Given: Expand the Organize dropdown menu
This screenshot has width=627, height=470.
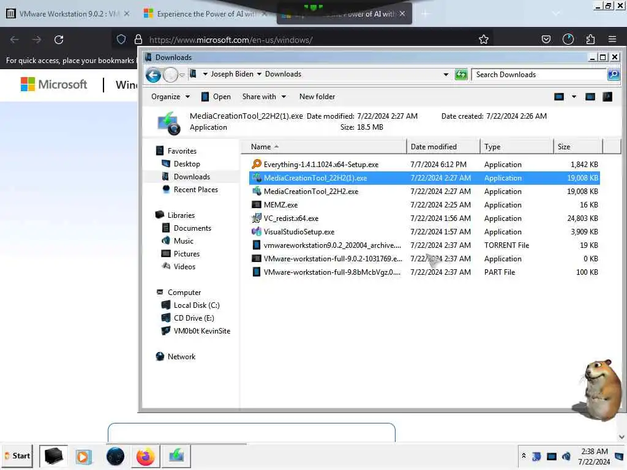Looking at the screenshot, I should (170, 97).
